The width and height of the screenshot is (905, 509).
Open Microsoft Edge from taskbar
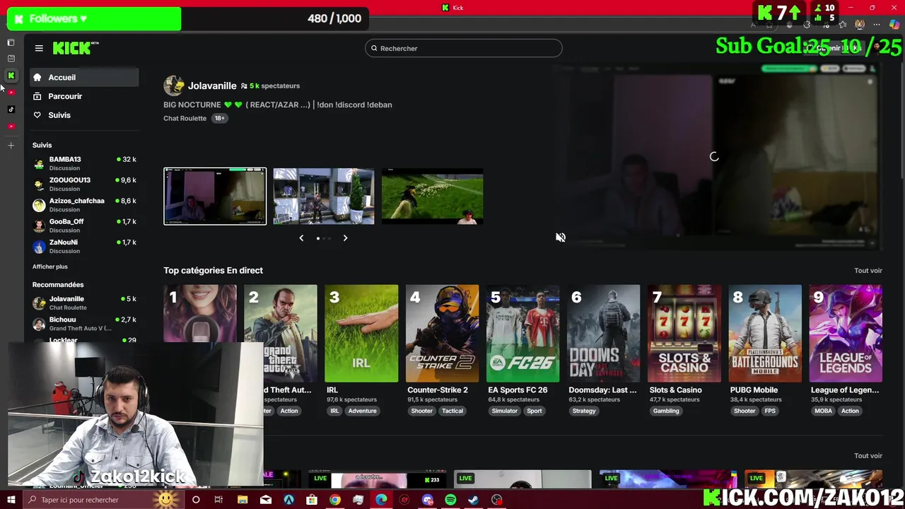pos(381,500)
